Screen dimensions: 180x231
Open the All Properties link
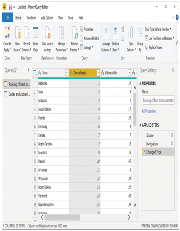(149, 111)
